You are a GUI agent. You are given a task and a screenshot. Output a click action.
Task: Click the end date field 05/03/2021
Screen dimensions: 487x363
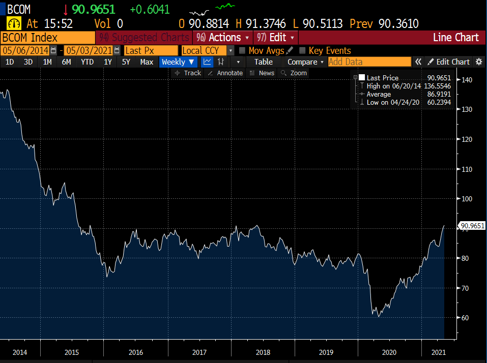(x=89, y=50)
